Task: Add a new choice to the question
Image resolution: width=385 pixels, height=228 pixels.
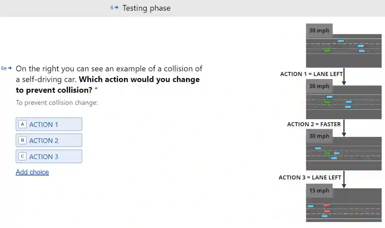Action: click(x=32, y=172)
